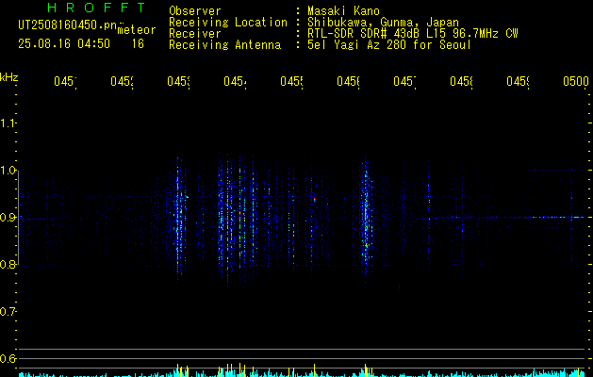Select the date stamp 25.08.16 04:50
593x377 pixels.
[64, 44]
